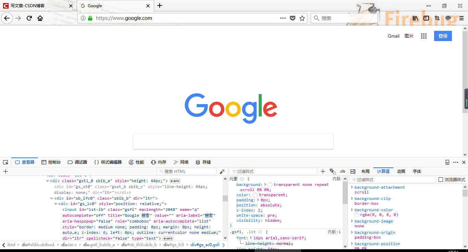Expand the background shorthand in rules
This screenshot has height=252, width=468.
266,185
